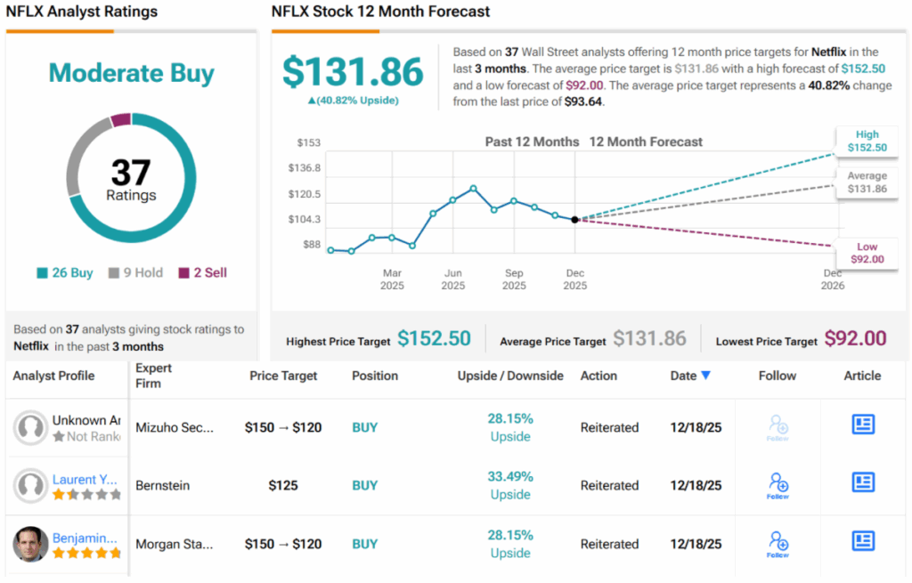Image resolution: width=912 pixels, height=583 pixels.
Task: Open article icon in Morgan Stanley row
Action: (x=863, y=540)
